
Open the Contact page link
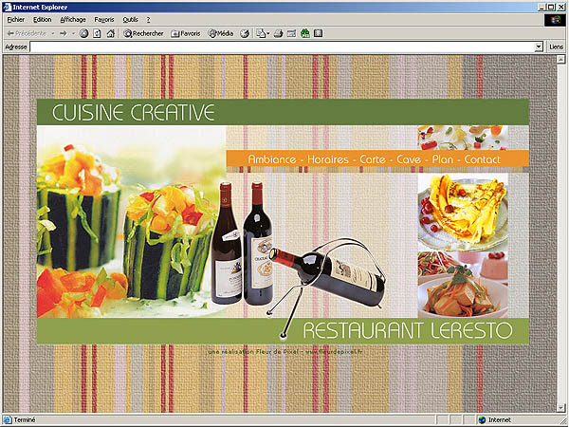(483, 159)
